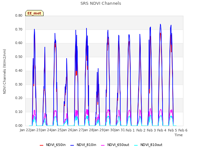
Task: Click the 0.10 y-axis tick label
Action: [19, 112]
